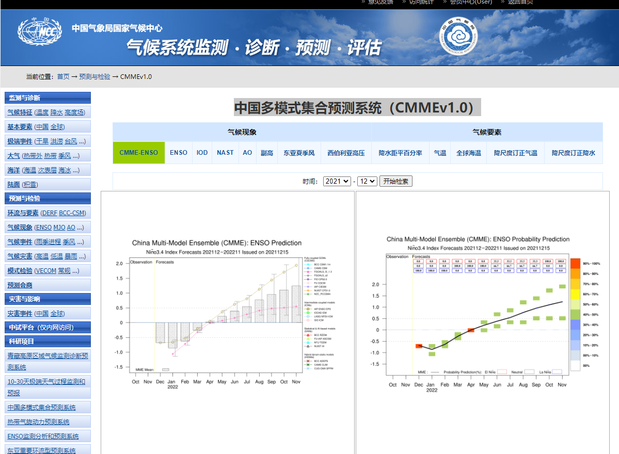Select the IOD tab

[x=202, y=153]
